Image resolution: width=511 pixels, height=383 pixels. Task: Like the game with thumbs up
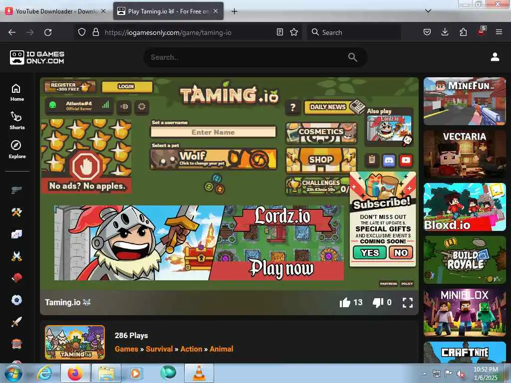click(x=344, y=303)
